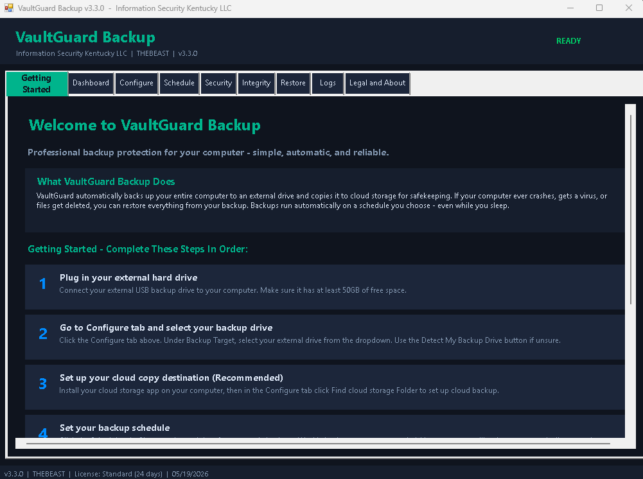Click step 4 'Set your backup schedule'
This screenshot has width=643, height=479.
coord(115,428)
